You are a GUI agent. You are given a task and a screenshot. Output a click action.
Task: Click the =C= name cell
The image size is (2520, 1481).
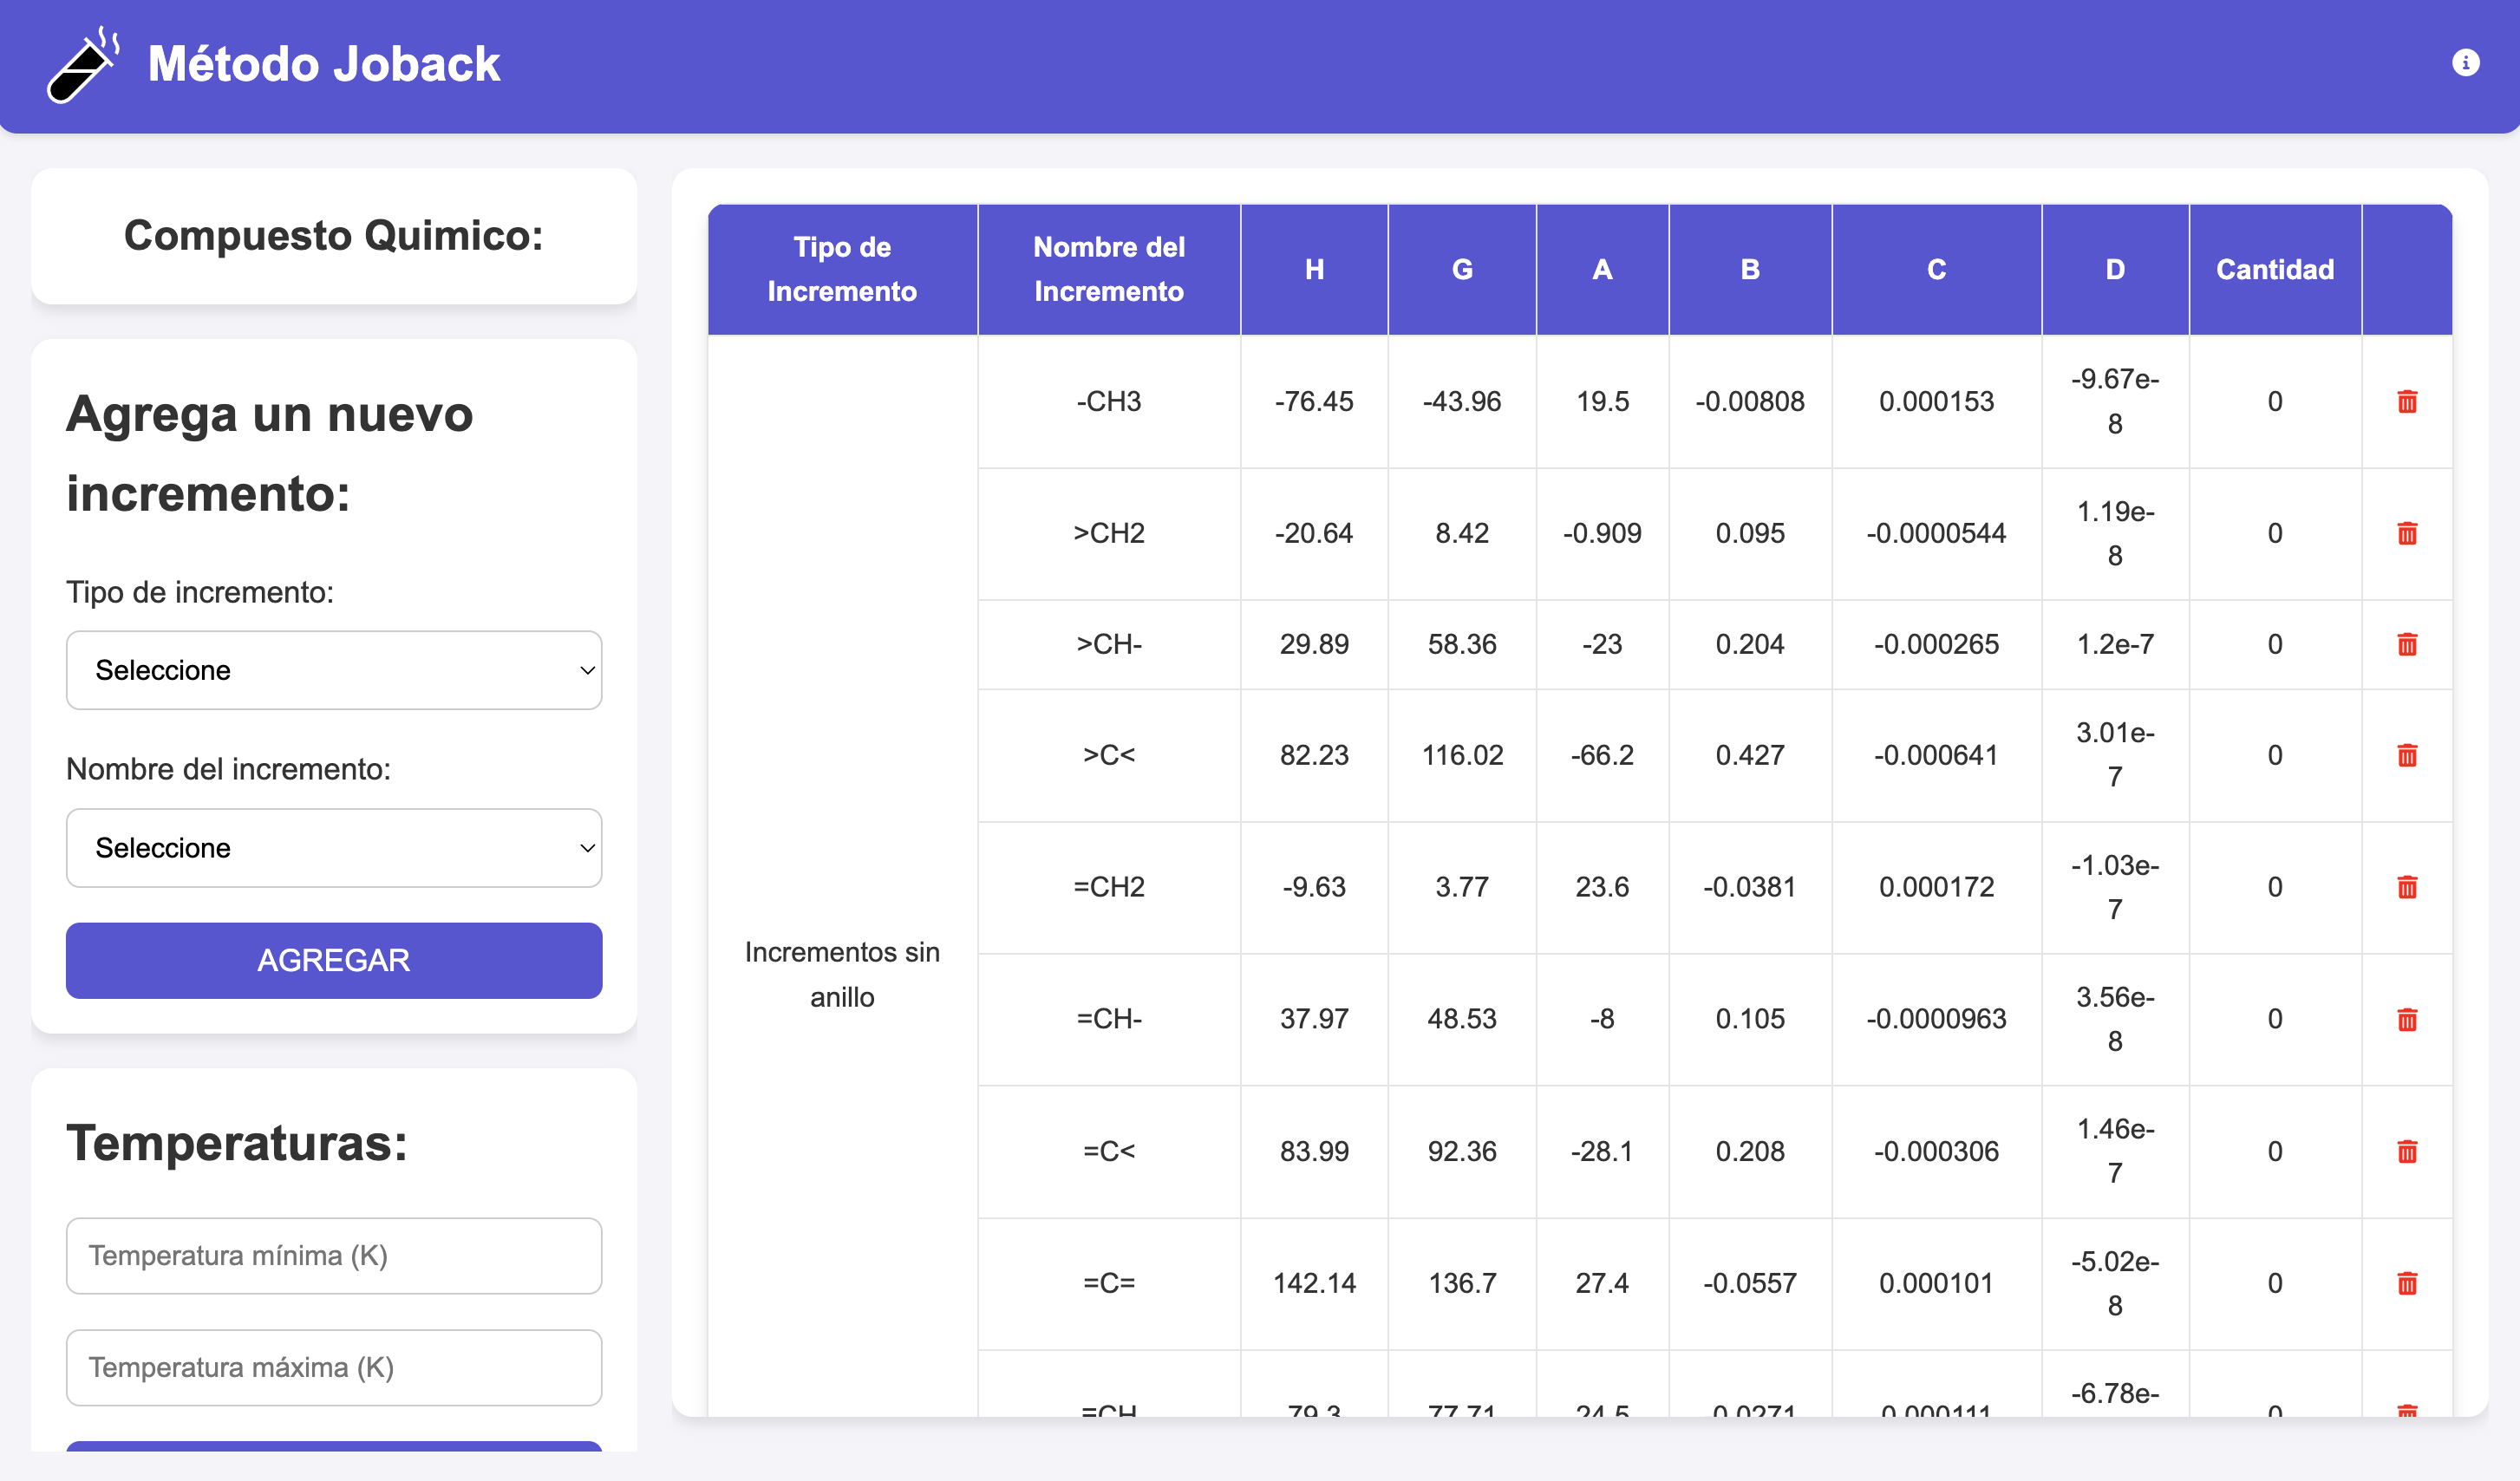point(1109,1283)
